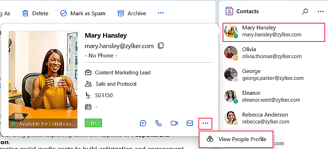Click the Safe and Protocol department

coord(116,84)
